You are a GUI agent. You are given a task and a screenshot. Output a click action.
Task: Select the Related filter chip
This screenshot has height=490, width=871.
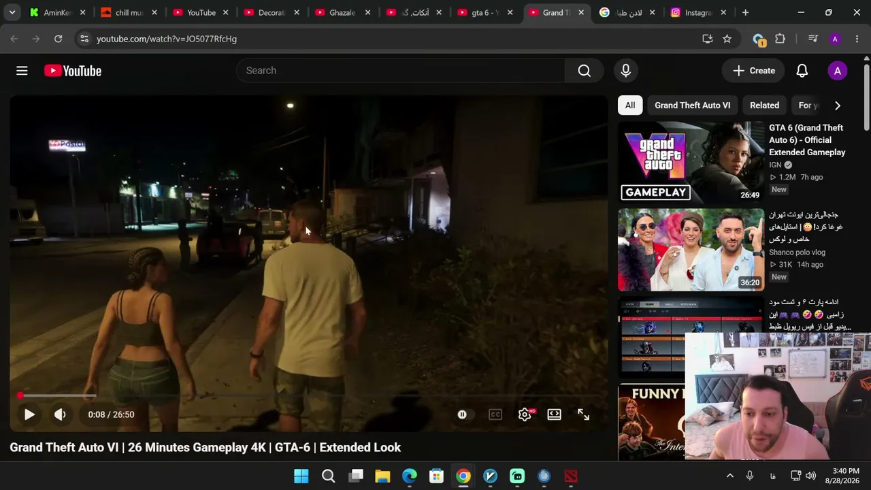pos(764,105)
